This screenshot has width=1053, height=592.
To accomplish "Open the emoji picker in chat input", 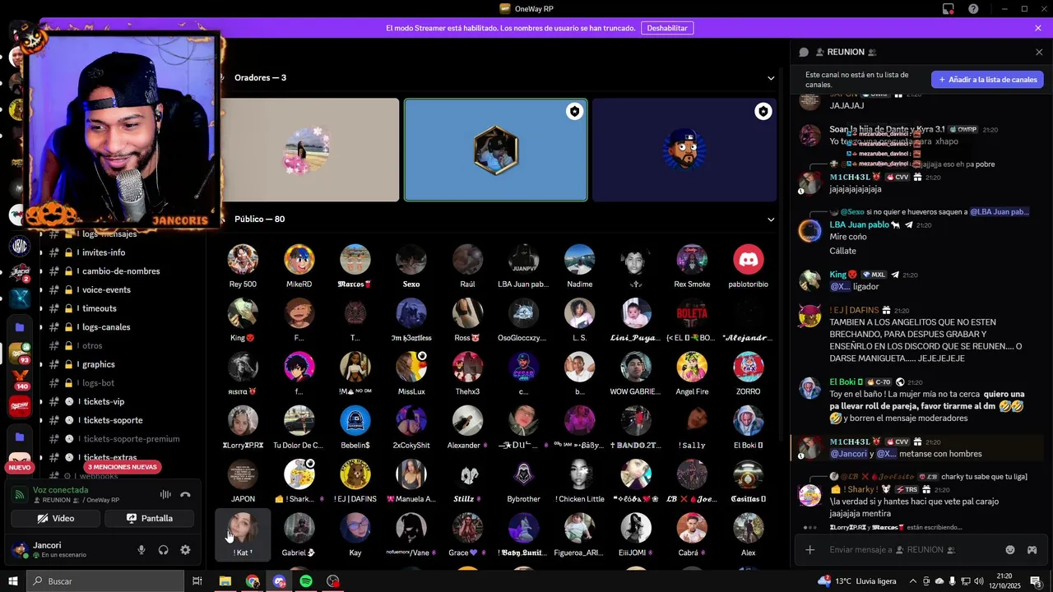I will point(1010,549).
